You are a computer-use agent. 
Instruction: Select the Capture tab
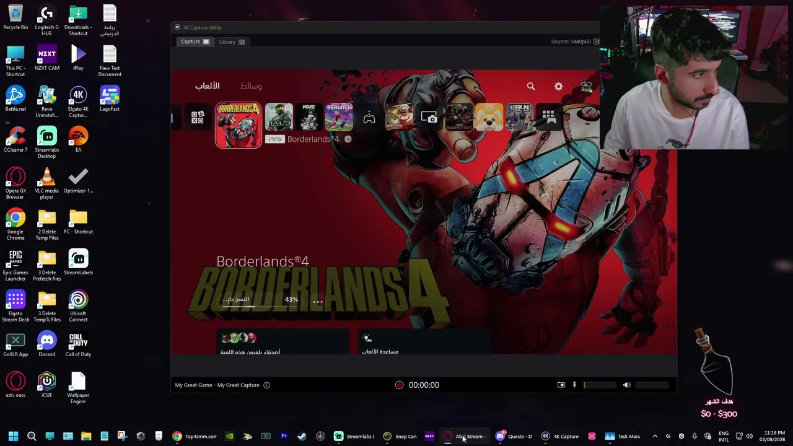[x=195, y=42]
